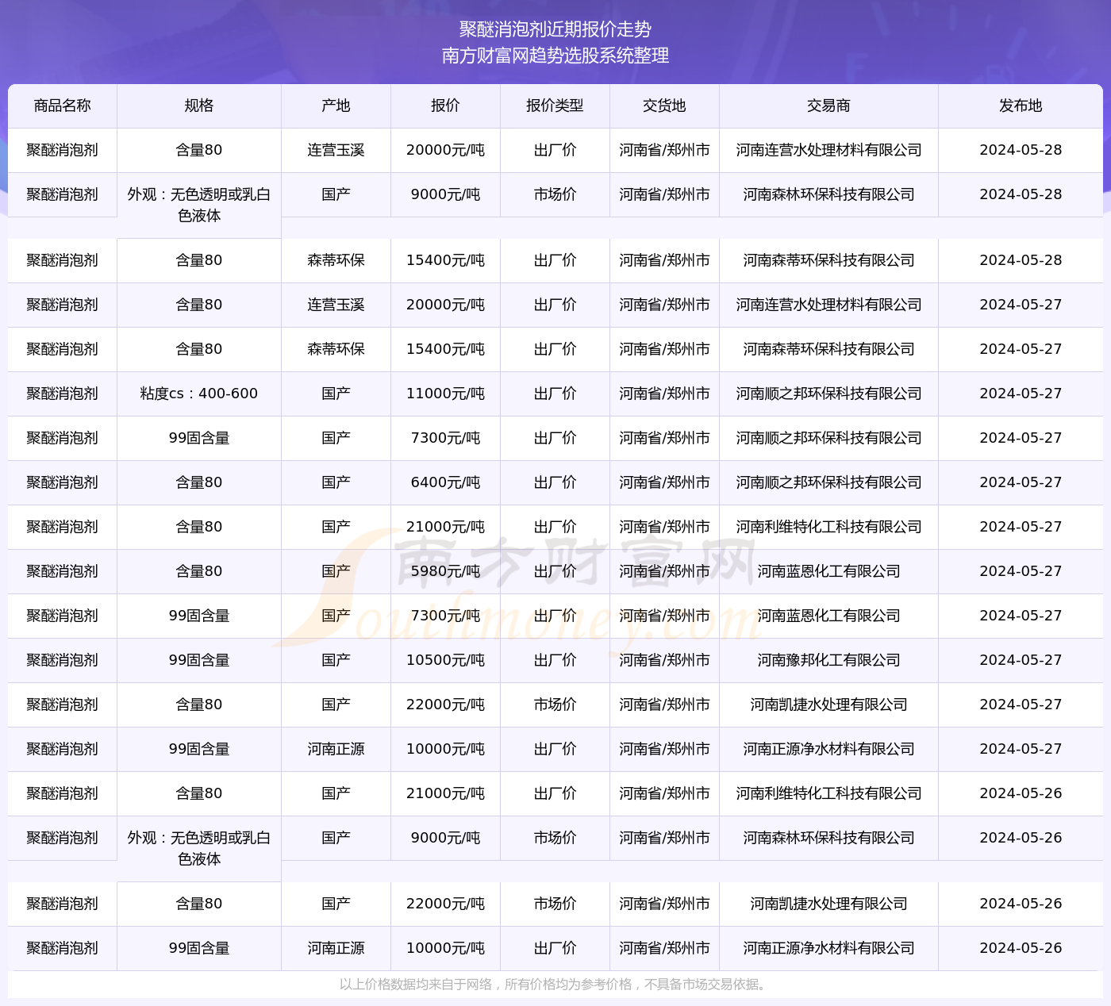The image size is (1111, 1006).
Task: Click the 产地 column header
Action: pos(336,106)
